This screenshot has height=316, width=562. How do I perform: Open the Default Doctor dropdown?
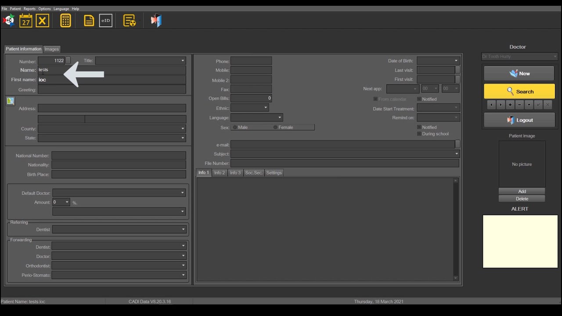[x=119, y=193]
